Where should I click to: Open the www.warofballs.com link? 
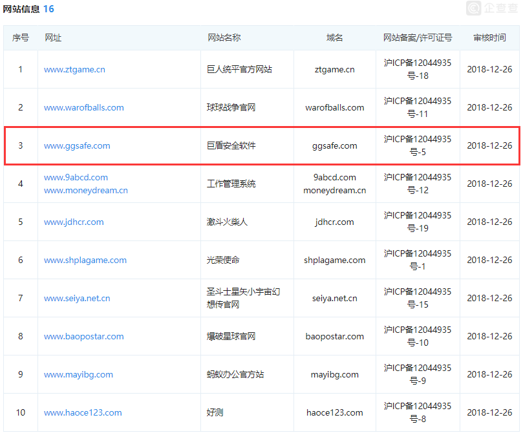pos(83,107)
